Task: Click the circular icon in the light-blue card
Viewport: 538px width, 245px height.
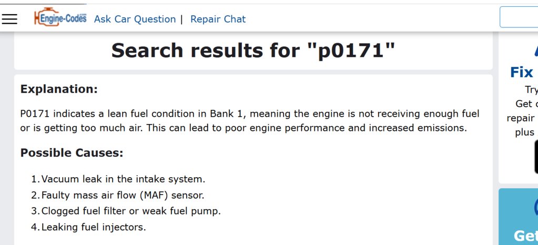Action: (536, 207)
